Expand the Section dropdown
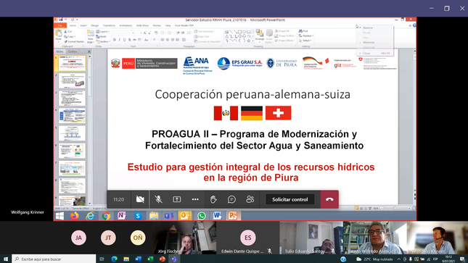This screenshot has width=468, height=263. point(103,41)
